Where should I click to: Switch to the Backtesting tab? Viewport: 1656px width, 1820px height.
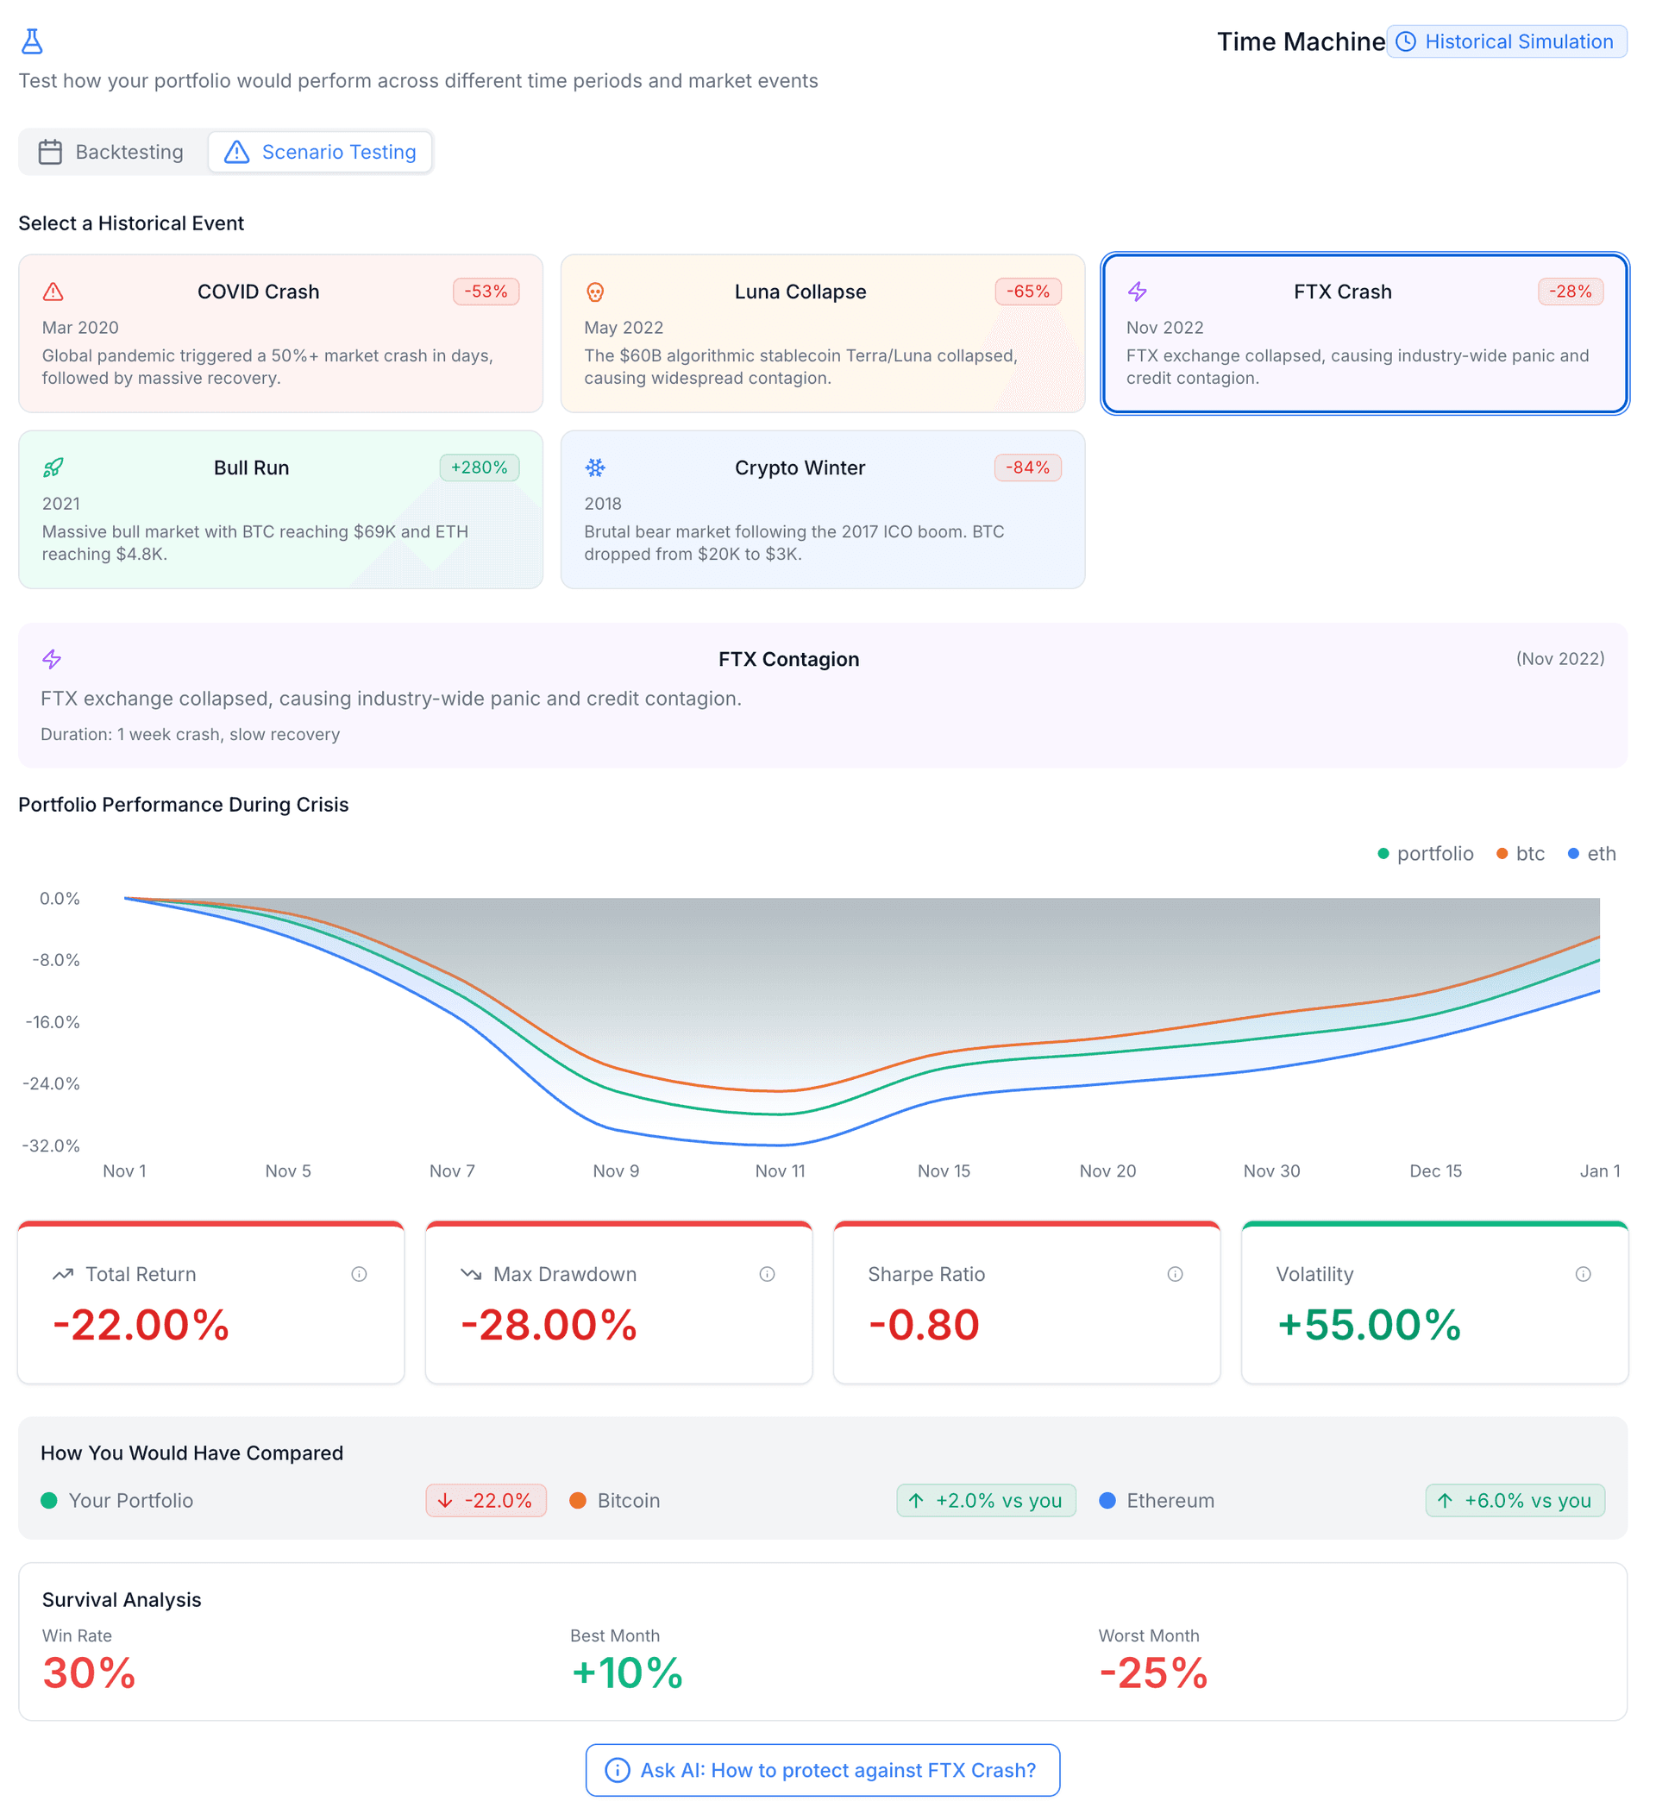(112, 152)
